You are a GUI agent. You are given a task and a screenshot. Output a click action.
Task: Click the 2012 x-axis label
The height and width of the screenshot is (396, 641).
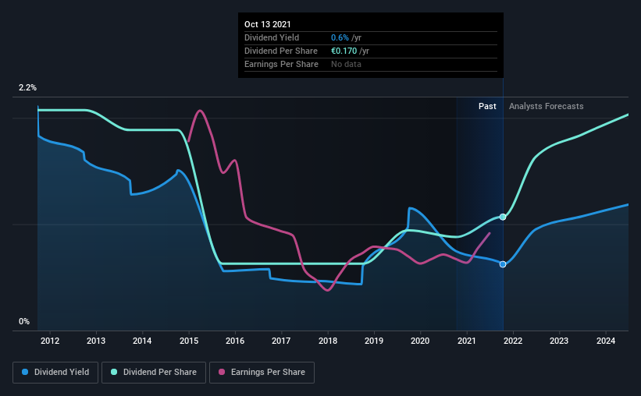pyautogui.click(x=50, y=341)
